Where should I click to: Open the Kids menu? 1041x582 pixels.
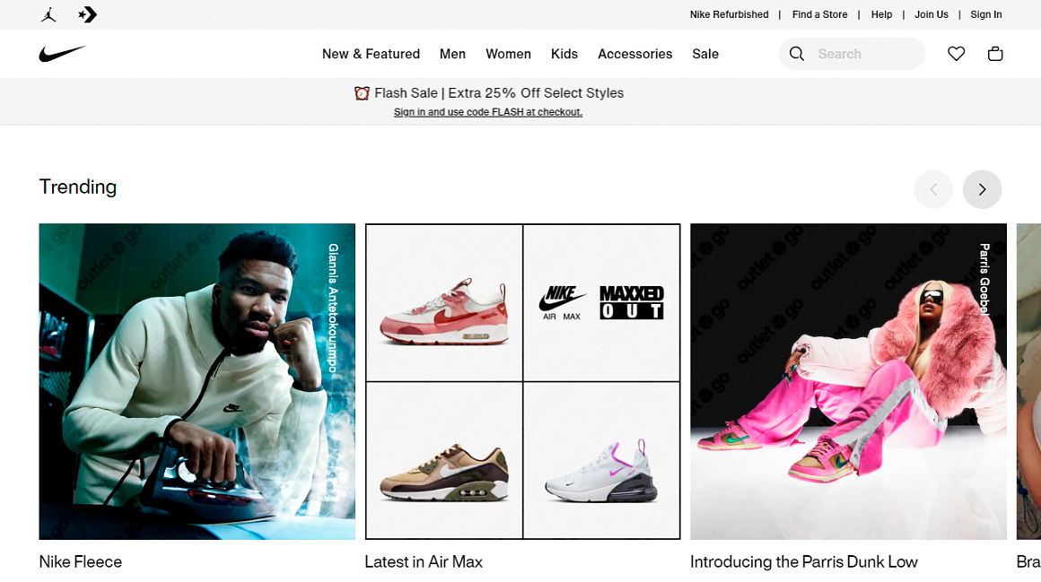point(564,54)
